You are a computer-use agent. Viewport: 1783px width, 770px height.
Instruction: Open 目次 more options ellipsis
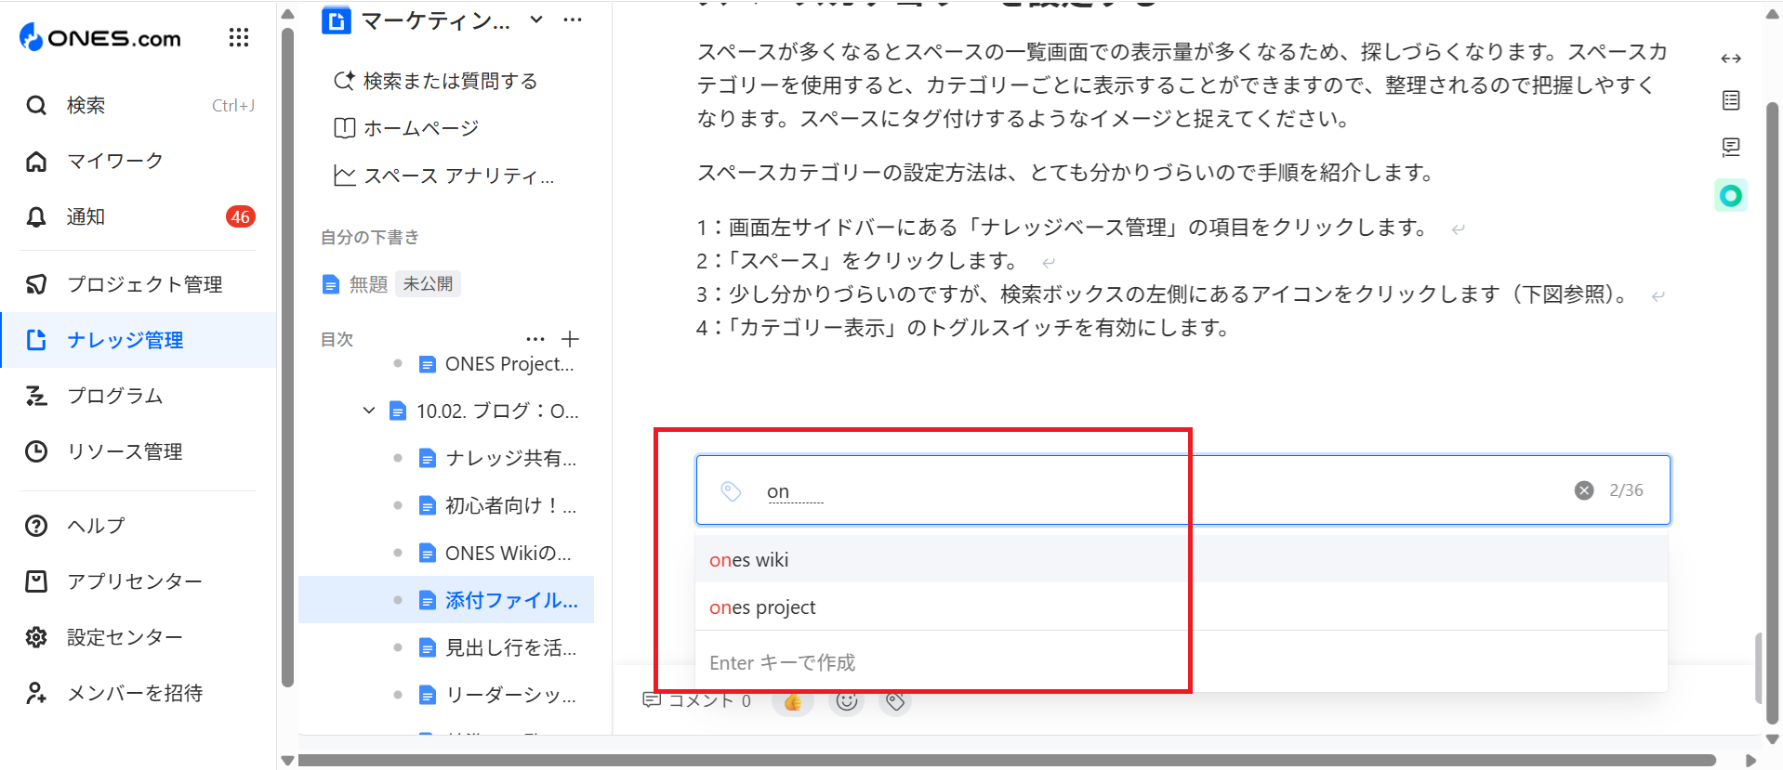535,339
